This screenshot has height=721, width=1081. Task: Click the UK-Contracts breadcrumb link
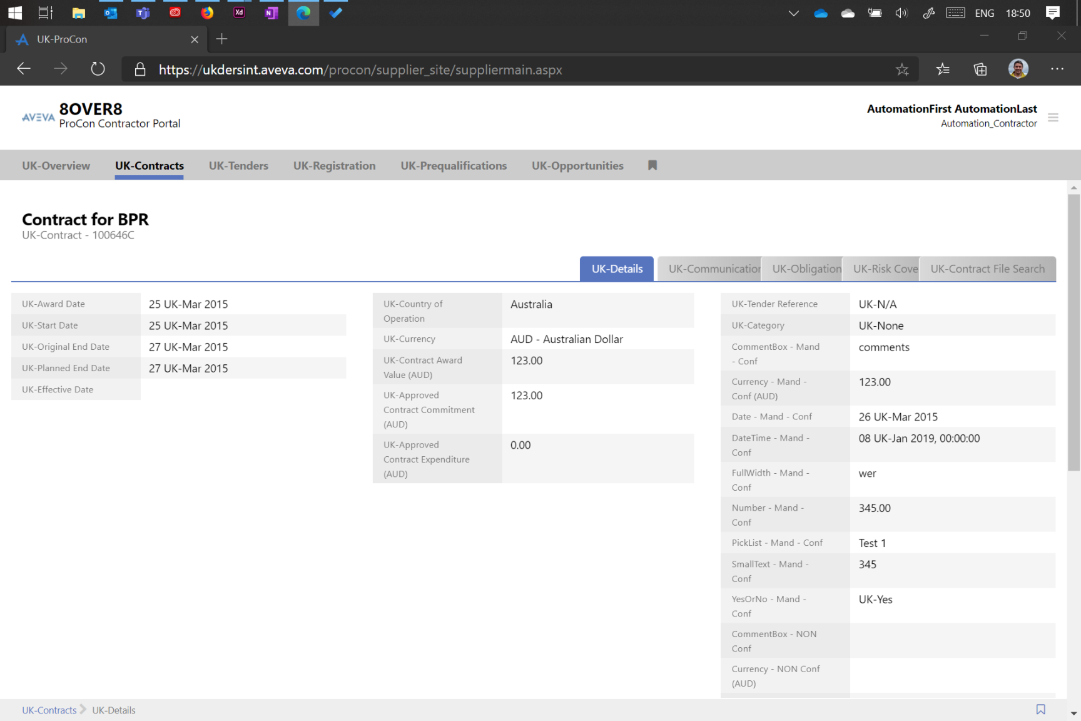(x=49, y=710)
